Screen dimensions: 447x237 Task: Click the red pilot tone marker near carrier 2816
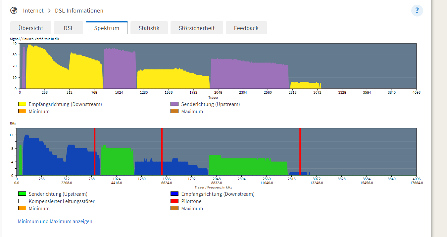[x=300, y=152]
